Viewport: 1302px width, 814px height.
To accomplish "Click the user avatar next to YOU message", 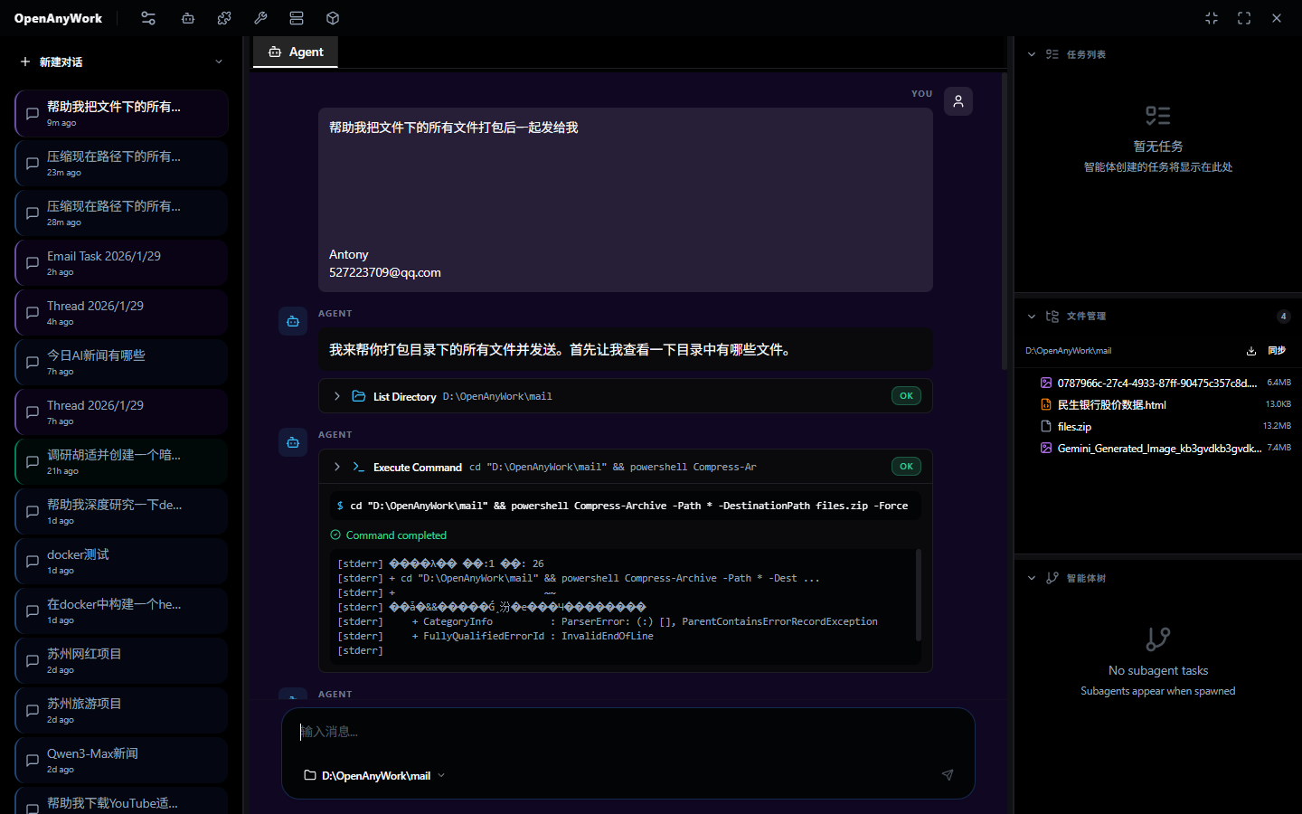I will 958,100.
